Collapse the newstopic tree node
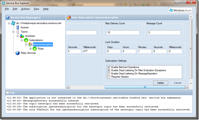199x120 pixels. 18,36
